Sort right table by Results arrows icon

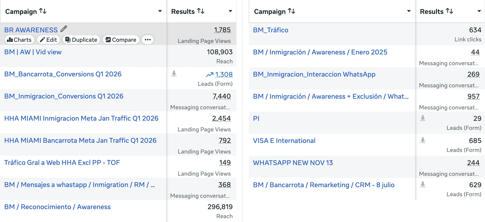coord(449,11)
